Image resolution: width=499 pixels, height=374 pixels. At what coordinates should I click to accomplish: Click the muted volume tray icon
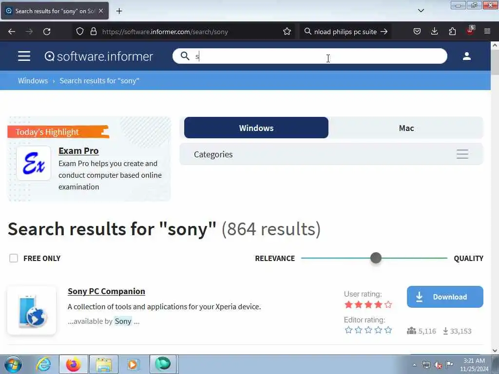pyautogui.click(x=438, y=365)
